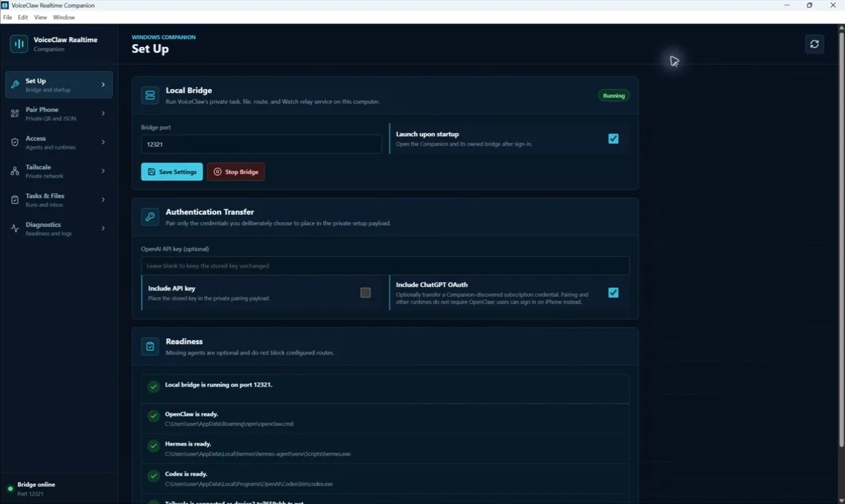This screenshot has width=845, height=504.
Task: Click the 'Bridge online' status text
Action: (x=36, y=485)
